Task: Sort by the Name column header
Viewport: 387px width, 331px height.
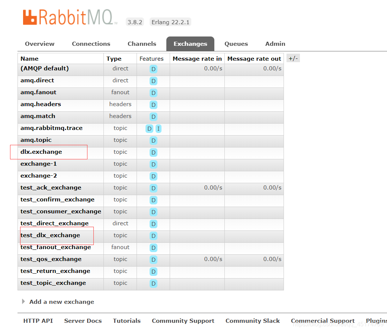Action: tap(29, 59)
